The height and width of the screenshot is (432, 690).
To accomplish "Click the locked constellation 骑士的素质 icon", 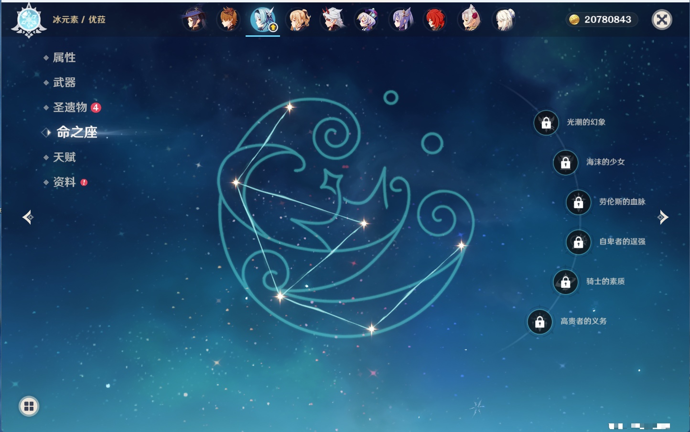I will 566,282.
